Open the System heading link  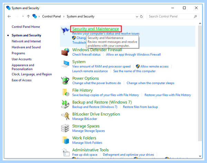79,62
